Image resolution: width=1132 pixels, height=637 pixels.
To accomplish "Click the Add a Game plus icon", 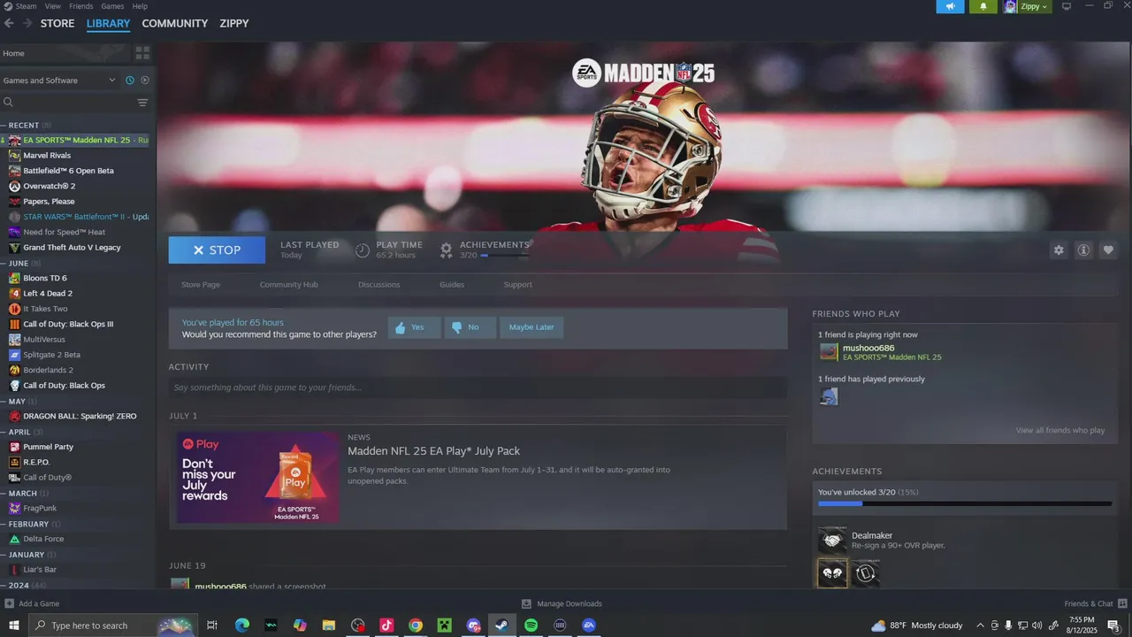I will 9,603.
